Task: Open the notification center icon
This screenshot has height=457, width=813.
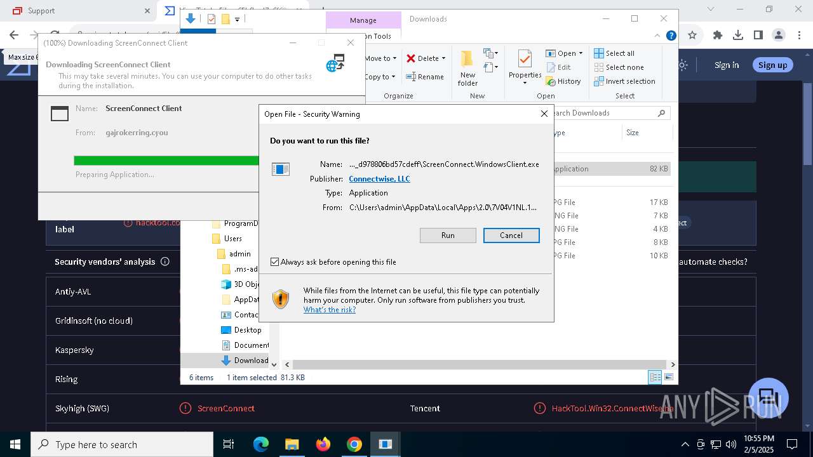Action: click(792, 444)
